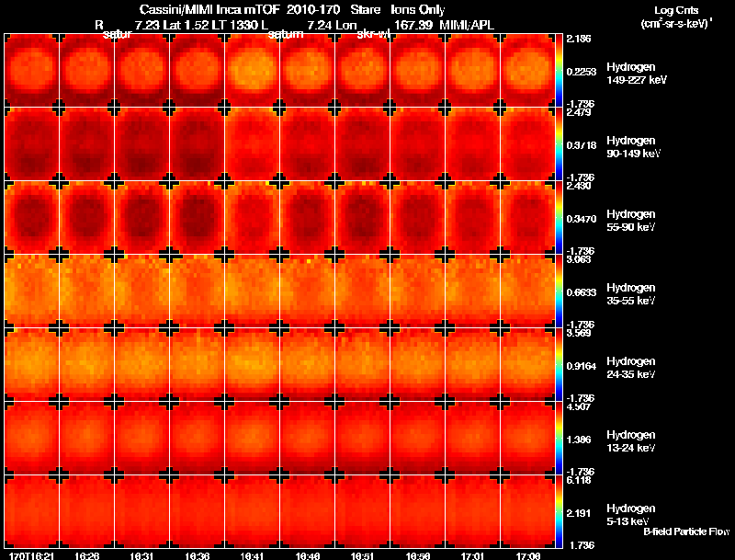
Task: Click the Hydrogen 24-35 keV color bar
Action: [559, 365]
